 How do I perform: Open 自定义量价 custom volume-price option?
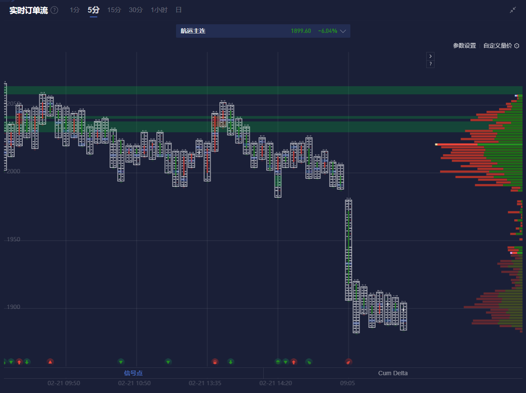point(498,45)
